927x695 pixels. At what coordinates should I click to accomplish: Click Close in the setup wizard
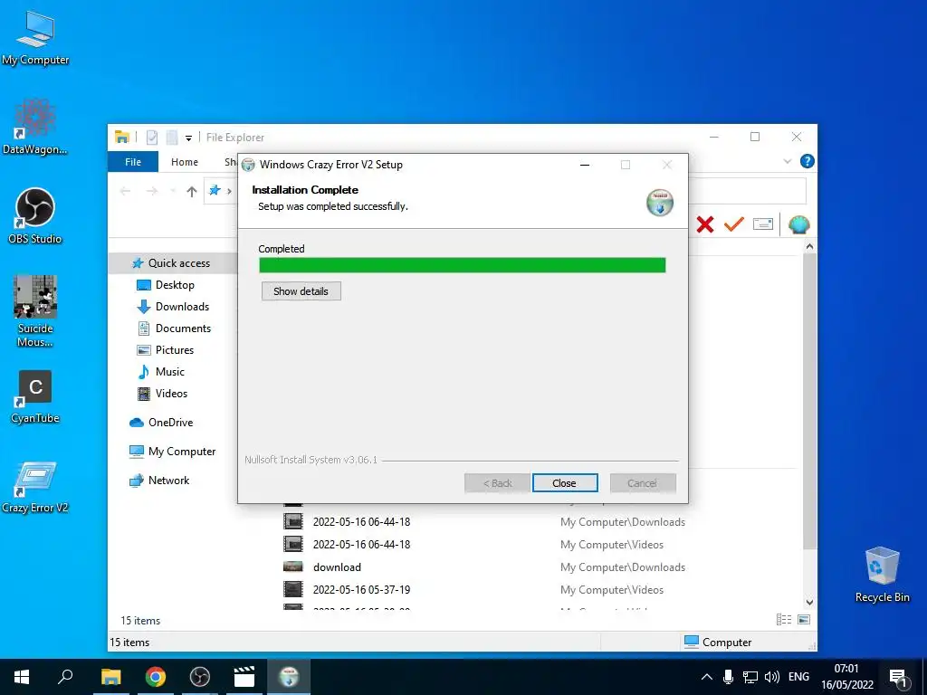(x=565, y=483)
